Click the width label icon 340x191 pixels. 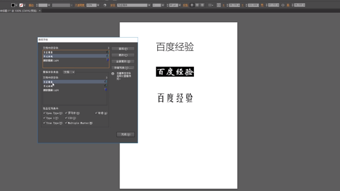(262, 5)
